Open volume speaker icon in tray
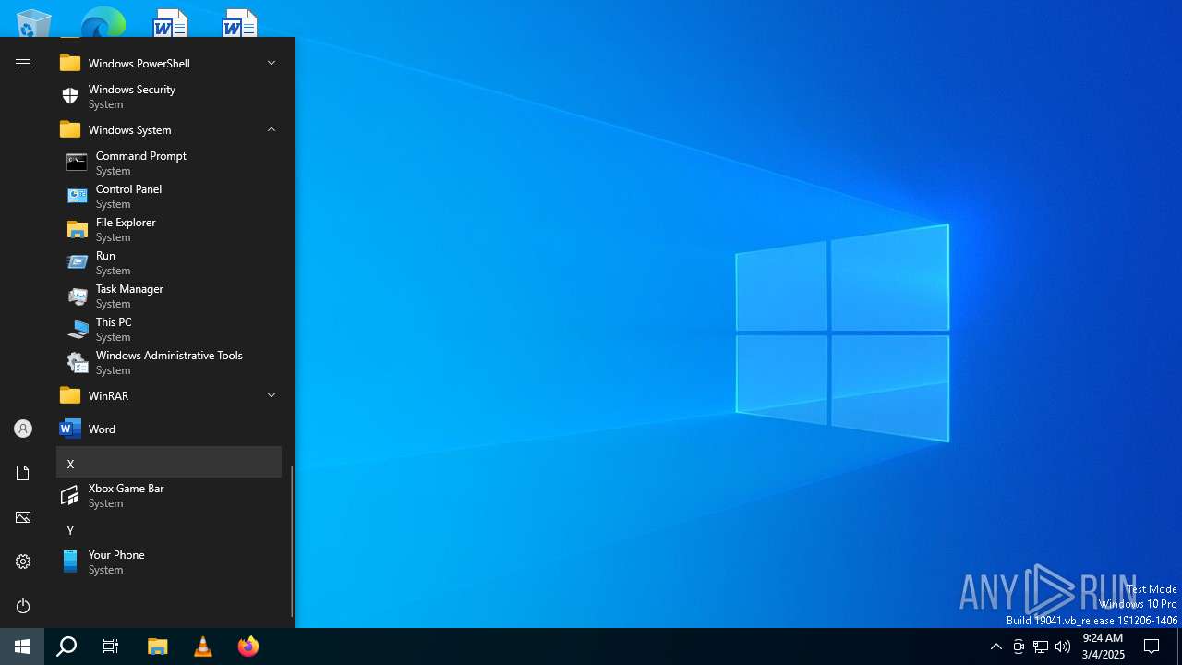The image size is (1182, 665). click(x=1063, y=647)
